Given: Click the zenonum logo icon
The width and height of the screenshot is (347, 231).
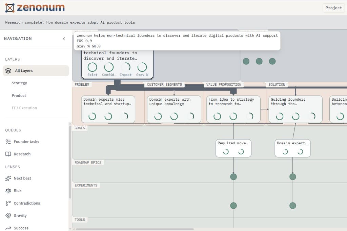Looking at the screenshot, I should click(x=10, y=8).
